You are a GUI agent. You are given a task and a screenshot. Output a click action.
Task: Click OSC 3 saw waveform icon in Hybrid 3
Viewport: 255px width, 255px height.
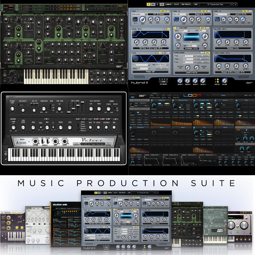point(217,20)
